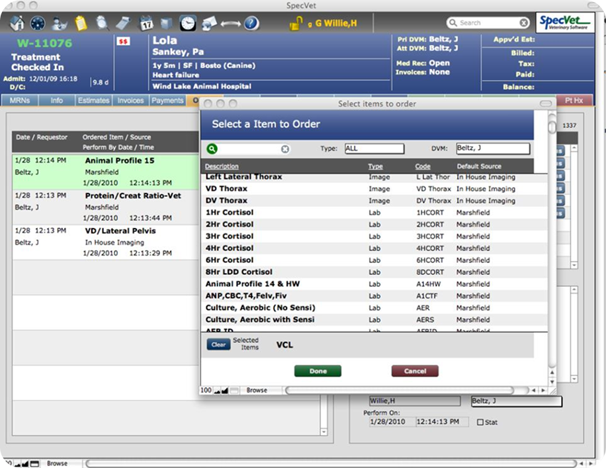
Task: Clear the top-right Search box with X
Action: (x=524, y=22)
